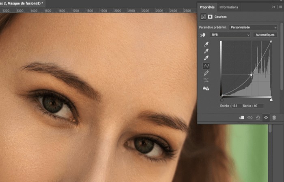Open the Propriétés panel menu icon
The image size is (284, 182).
point(281,7)
